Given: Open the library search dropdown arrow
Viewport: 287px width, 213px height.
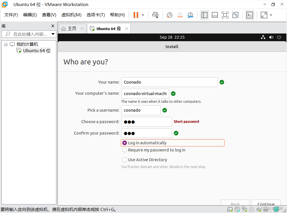Looking at the screenshot, I should coord(53,34).
